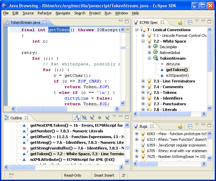
Task: Click lightbulb icon on ECMA Spec tab
Action: tap(136, 22)
